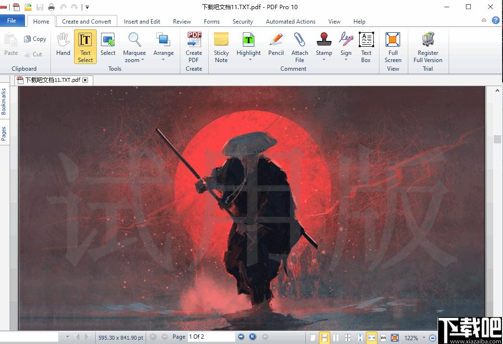Zoom out with minus button

point(432,338)
